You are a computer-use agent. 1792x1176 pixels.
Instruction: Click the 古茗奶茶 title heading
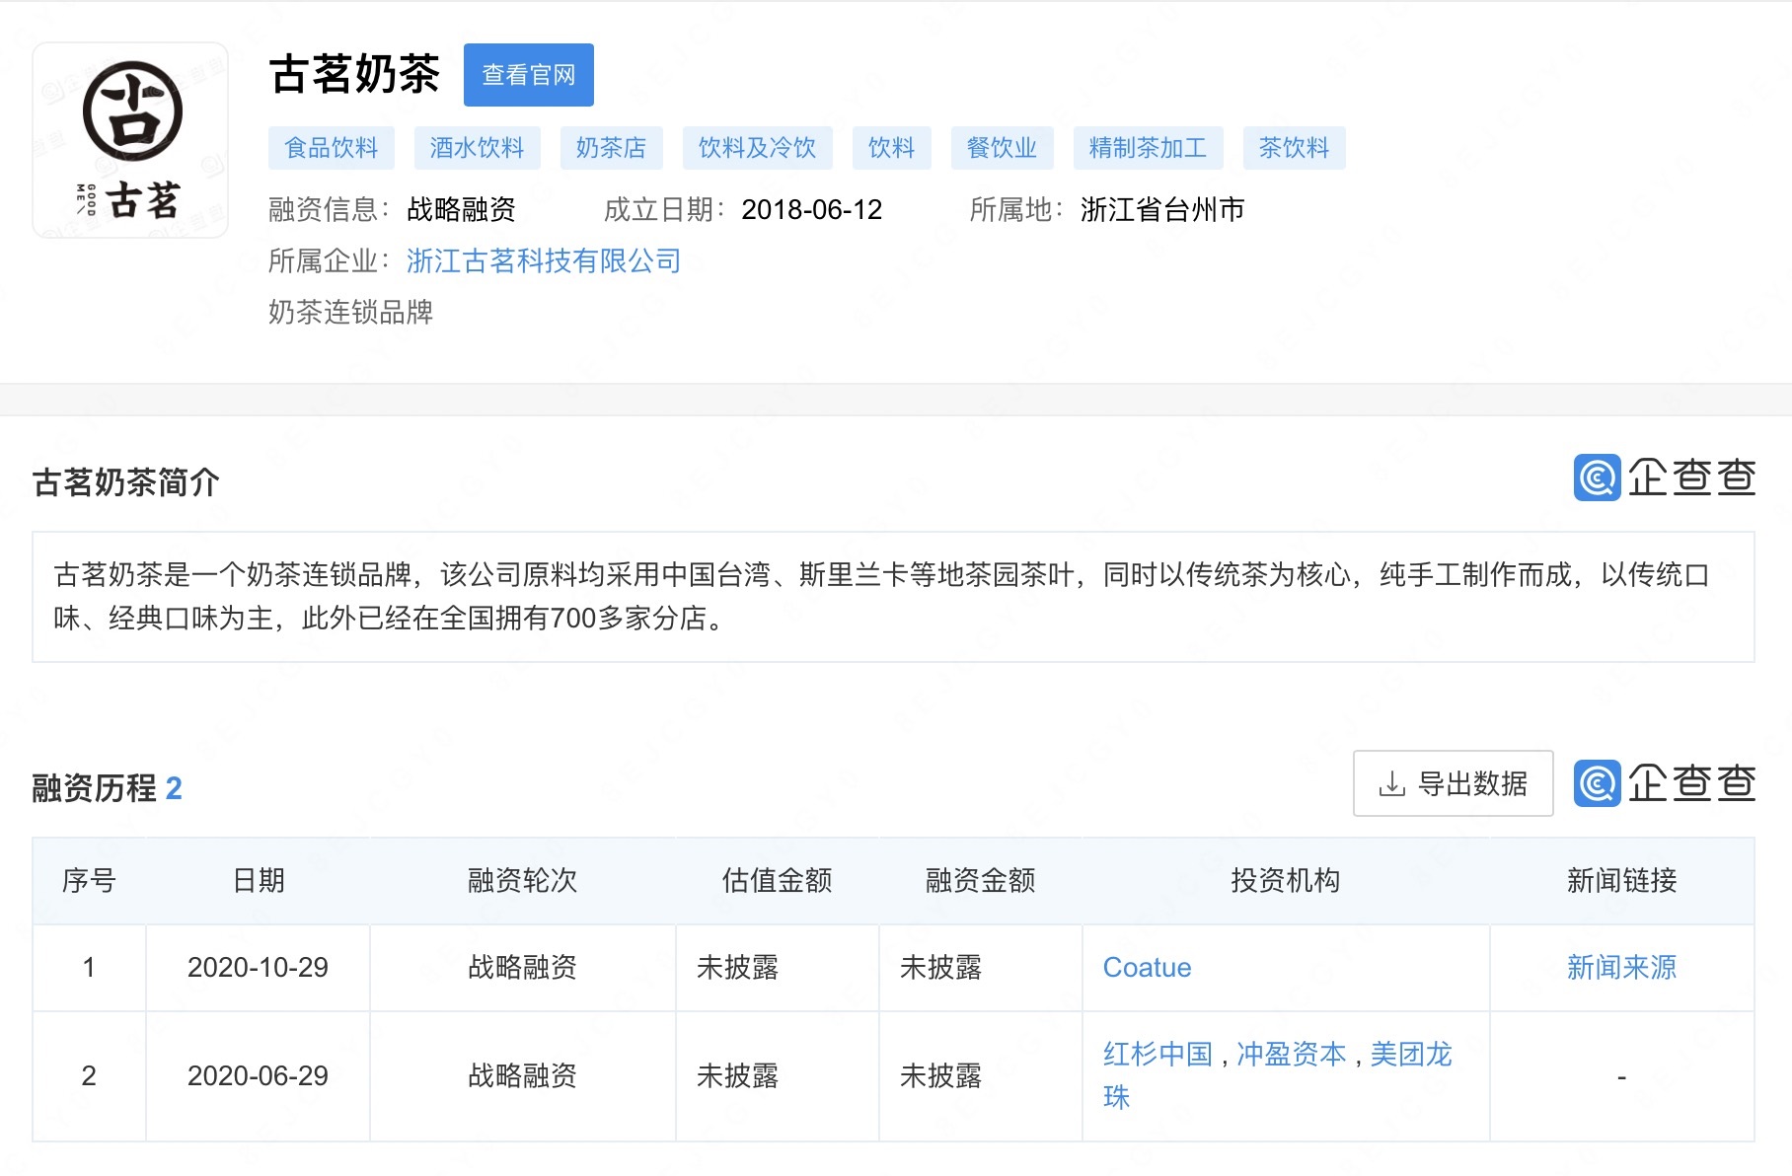click(x=354, y=74)
